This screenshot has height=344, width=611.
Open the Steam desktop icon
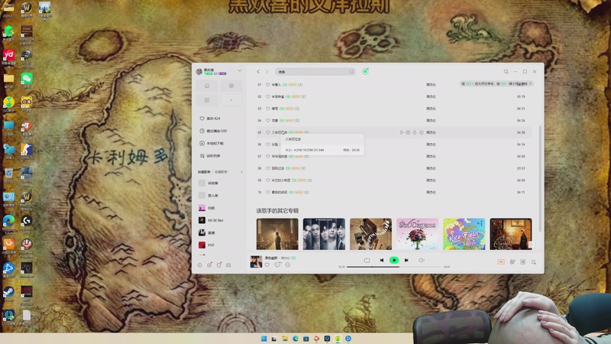[x=8, y=294]
